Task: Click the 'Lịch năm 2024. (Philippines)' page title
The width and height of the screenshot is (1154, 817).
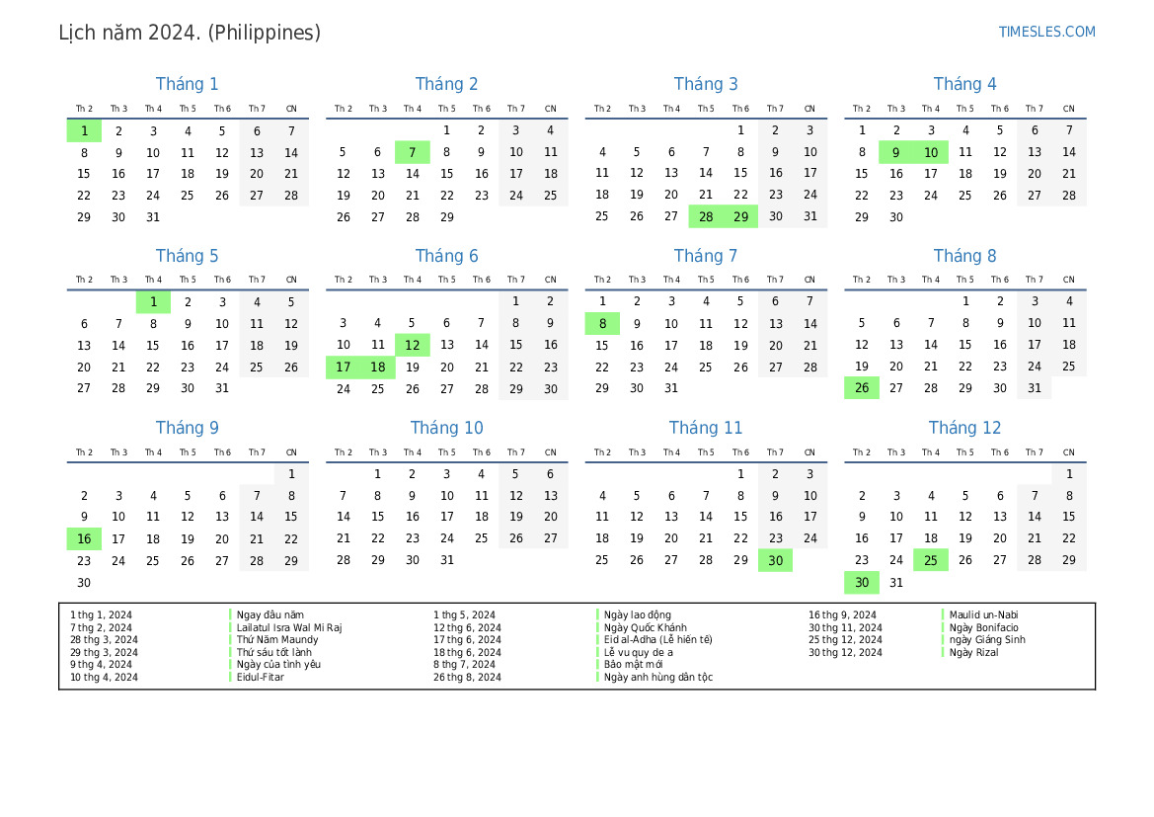Action: point(190,33)
